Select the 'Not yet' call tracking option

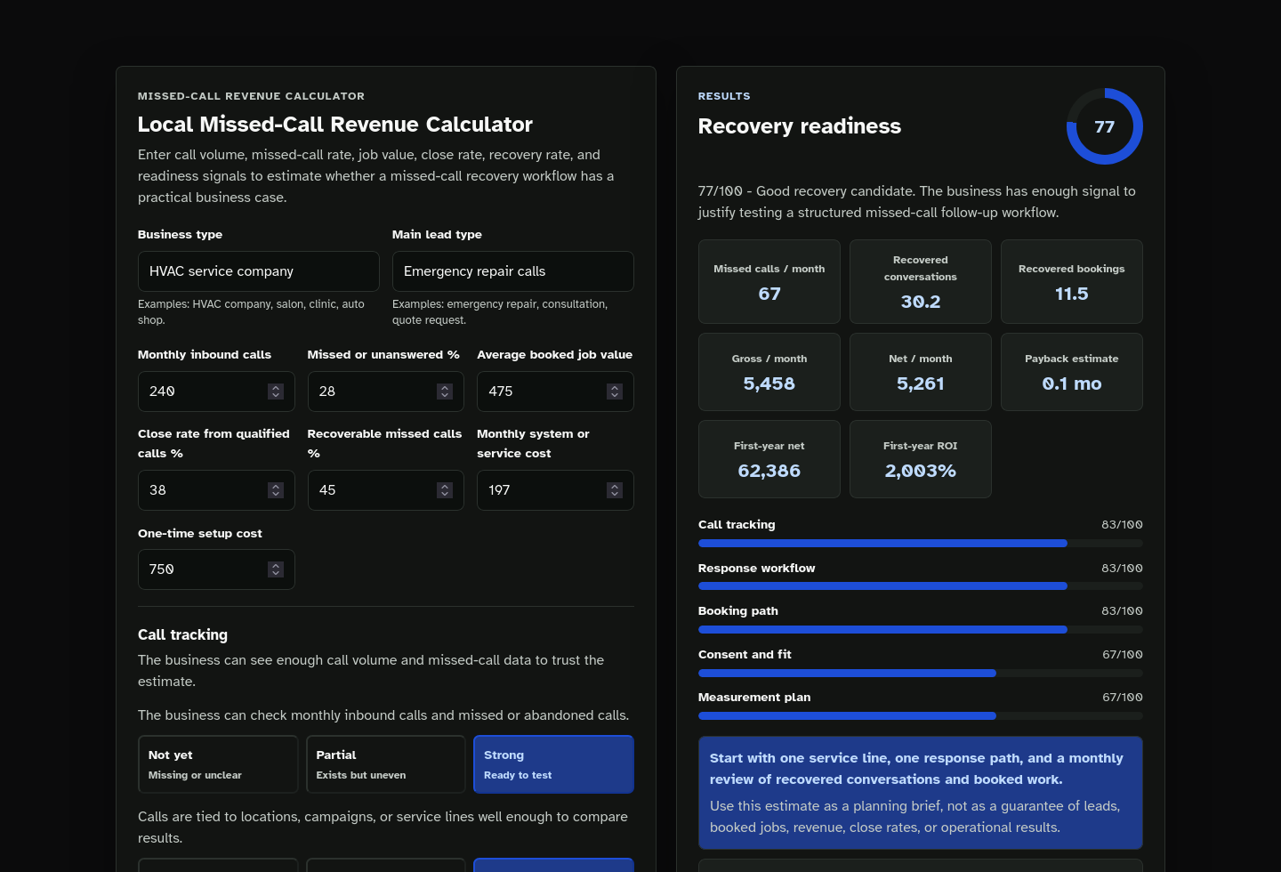pos(218,764)
